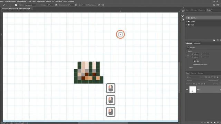Switch to the Каналы tab
221x124 pixels.
(x=193, y=73)
